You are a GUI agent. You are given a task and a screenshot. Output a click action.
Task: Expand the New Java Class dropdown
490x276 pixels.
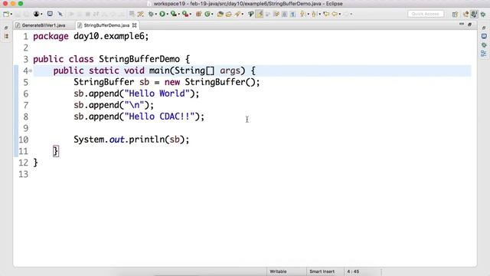[213, 15]
